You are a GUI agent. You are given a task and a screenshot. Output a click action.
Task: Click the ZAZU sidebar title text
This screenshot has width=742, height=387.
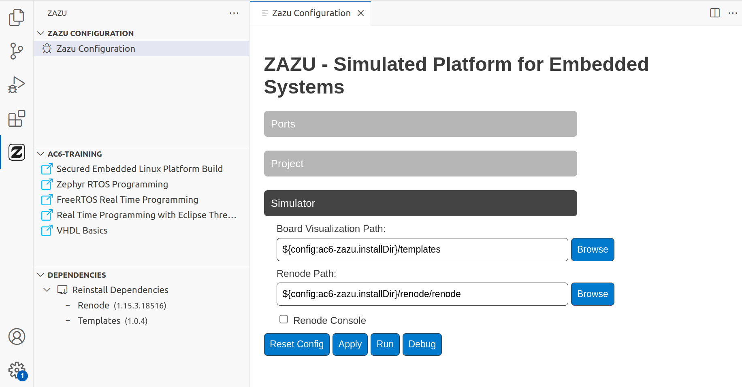click(57, 13)
